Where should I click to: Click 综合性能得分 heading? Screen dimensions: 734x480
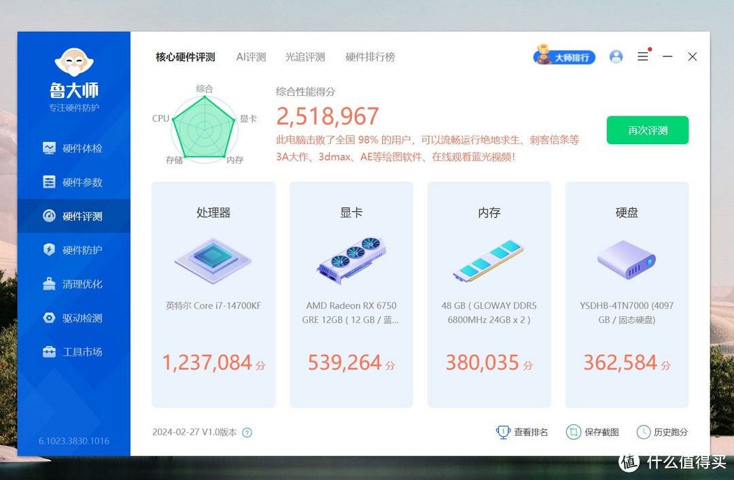(305, 92)
